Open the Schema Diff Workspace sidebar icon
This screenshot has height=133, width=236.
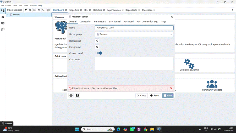click(3, 29)
